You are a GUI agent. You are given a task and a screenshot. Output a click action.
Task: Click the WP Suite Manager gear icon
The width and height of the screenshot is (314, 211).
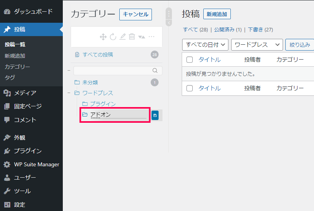pyautogui.click(x=7, y=164)
